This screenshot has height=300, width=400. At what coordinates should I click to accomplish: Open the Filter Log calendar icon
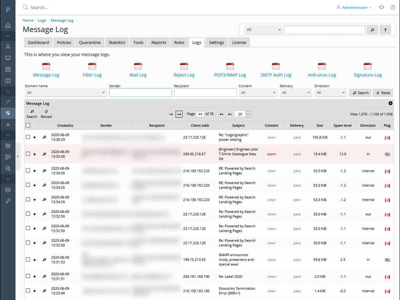point(92,66)
